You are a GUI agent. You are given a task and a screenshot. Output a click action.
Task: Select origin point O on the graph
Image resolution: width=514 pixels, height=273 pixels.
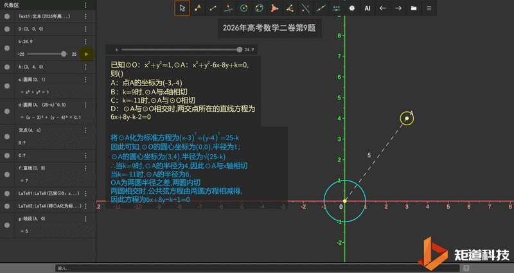coord(345,201)
